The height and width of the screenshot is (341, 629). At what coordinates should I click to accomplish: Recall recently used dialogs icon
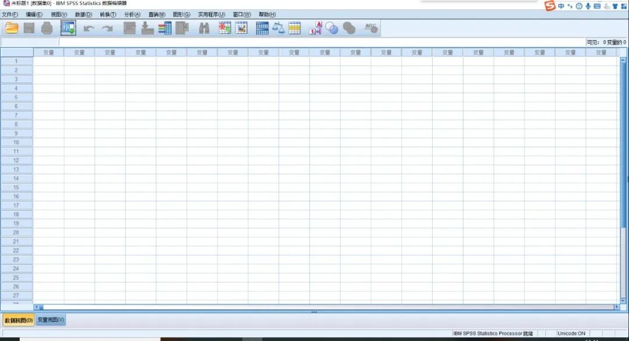pos(68,28)
